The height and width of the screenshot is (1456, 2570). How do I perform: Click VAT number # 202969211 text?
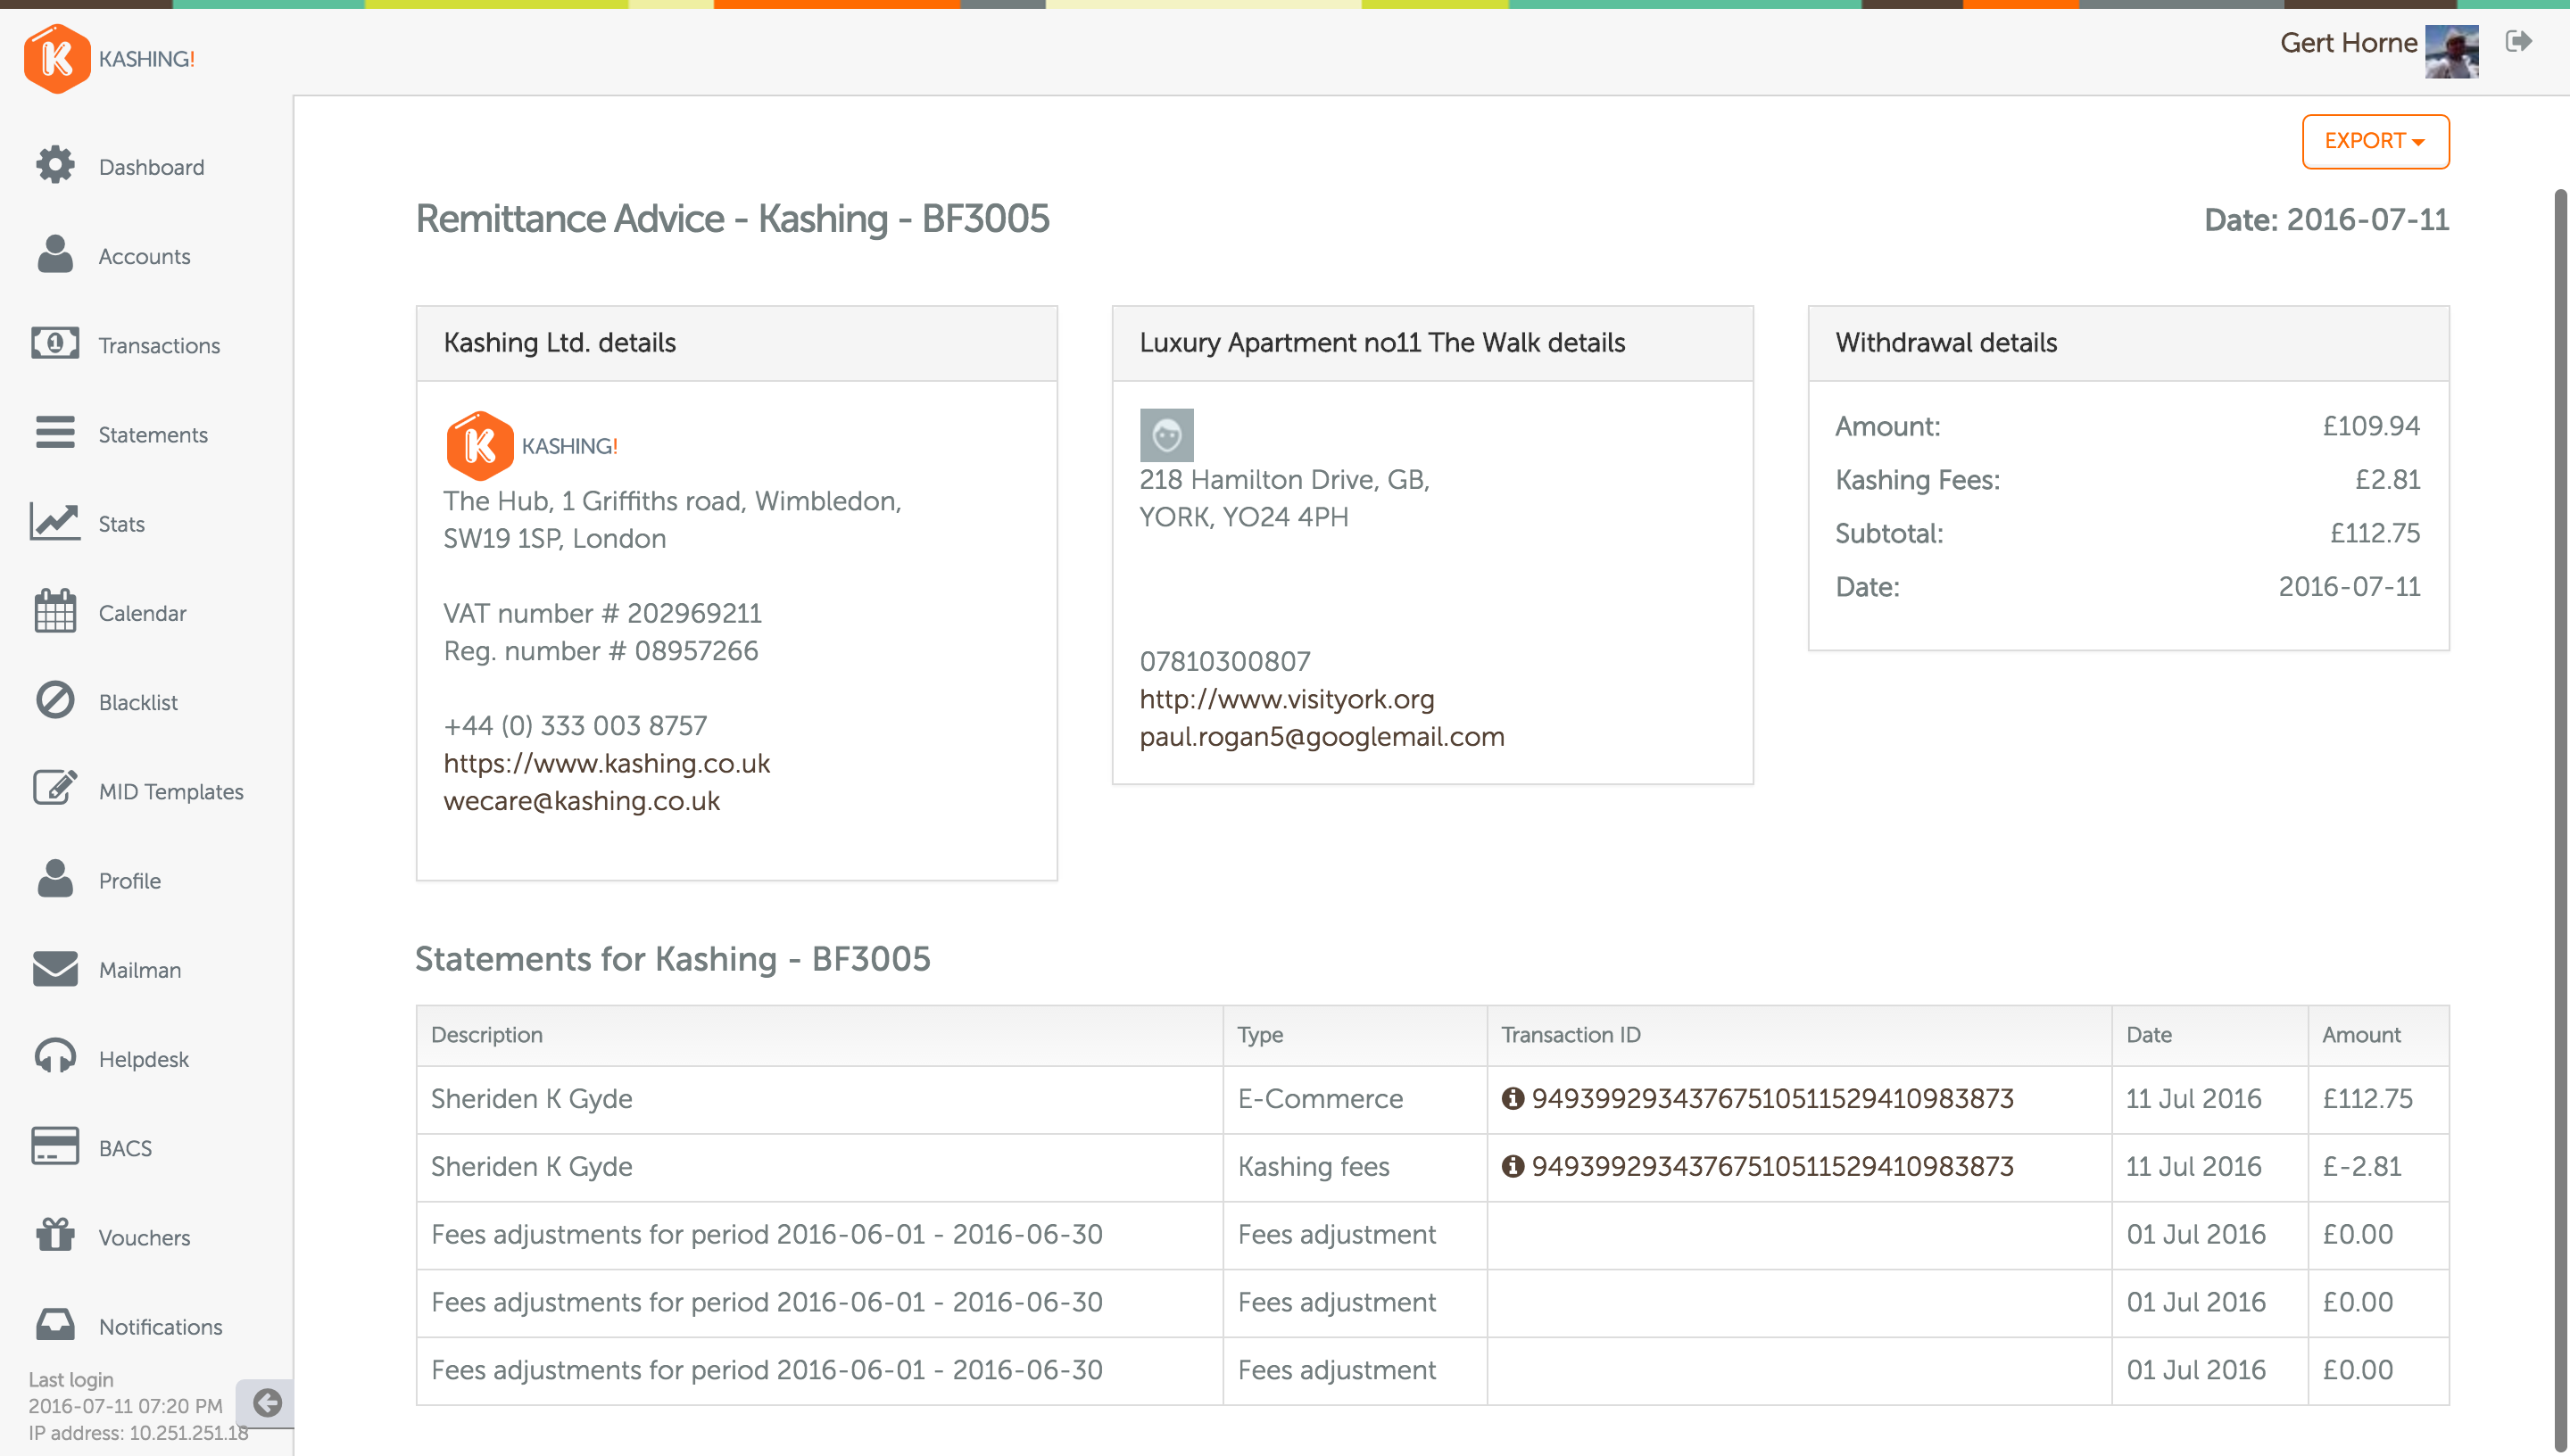602,613
